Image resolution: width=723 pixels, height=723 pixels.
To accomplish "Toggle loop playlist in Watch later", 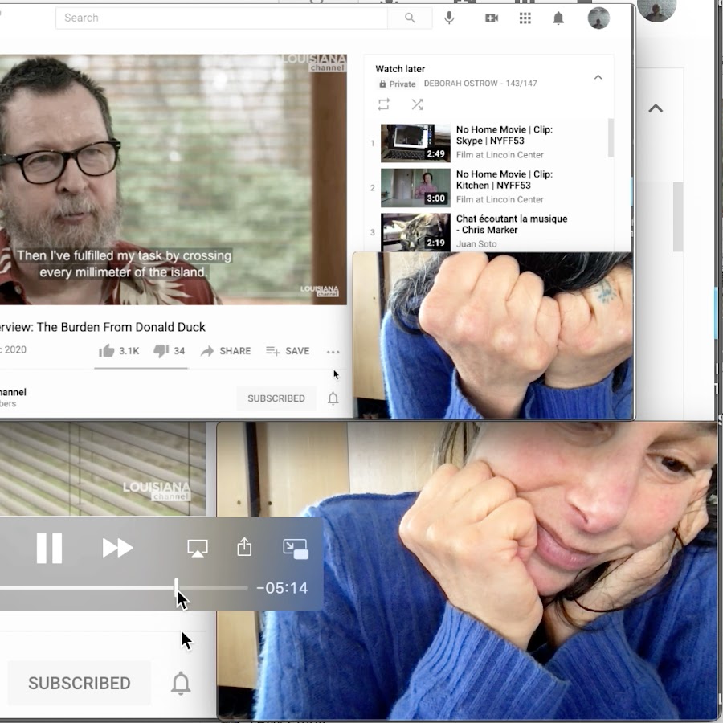I will click(384, 104).
